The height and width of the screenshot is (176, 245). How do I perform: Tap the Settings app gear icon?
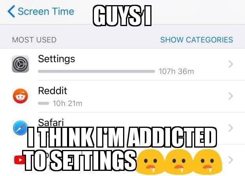click(20, 64)
